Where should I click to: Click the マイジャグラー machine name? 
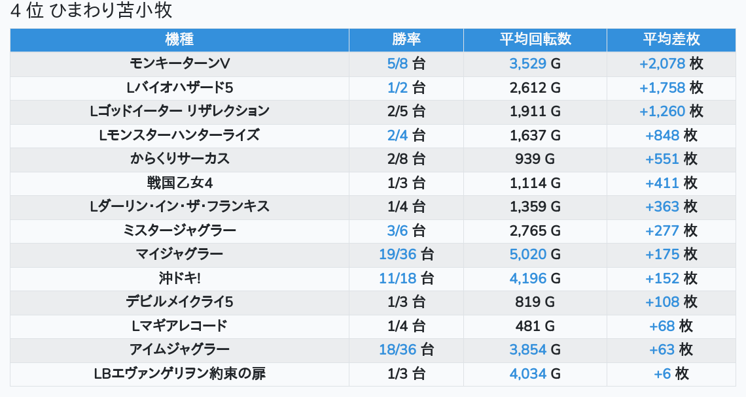coord(179,254)
